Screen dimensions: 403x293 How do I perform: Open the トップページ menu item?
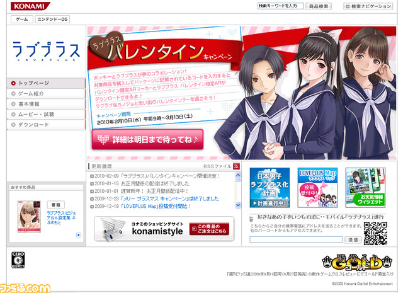46,83
